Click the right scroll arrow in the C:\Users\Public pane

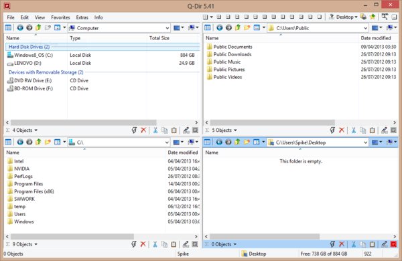[x=395, y=122]
